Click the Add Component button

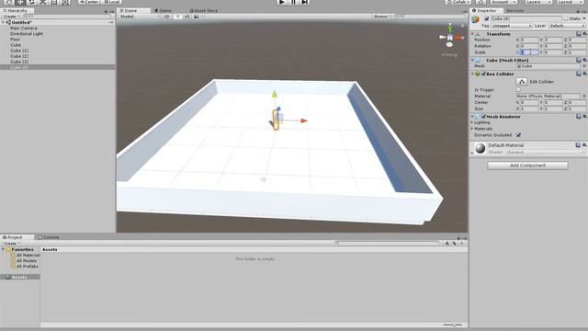(527, 165)
